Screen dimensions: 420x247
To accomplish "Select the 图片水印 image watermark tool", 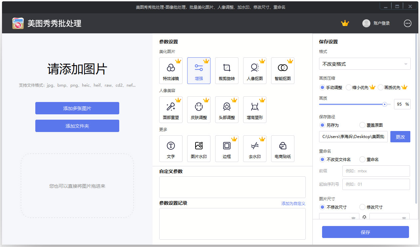I will 199,148.
